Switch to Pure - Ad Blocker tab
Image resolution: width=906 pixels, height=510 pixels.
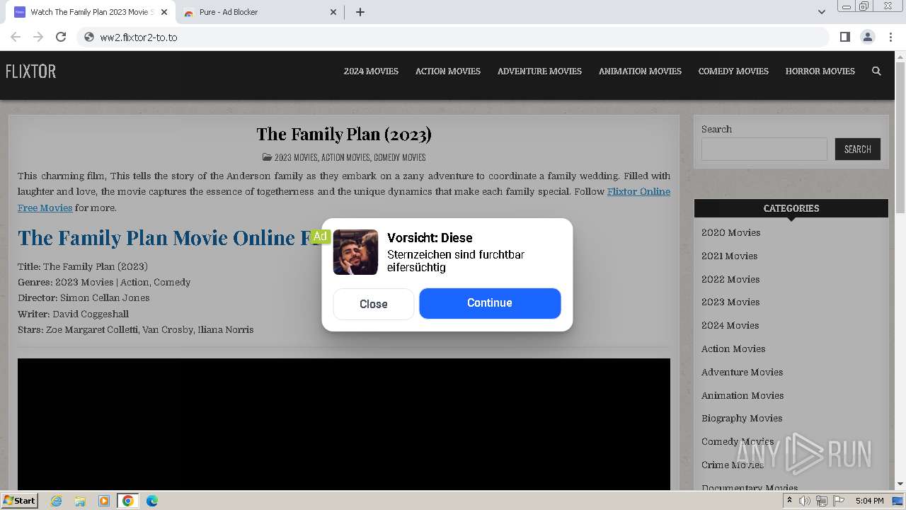tap(259, 12)
